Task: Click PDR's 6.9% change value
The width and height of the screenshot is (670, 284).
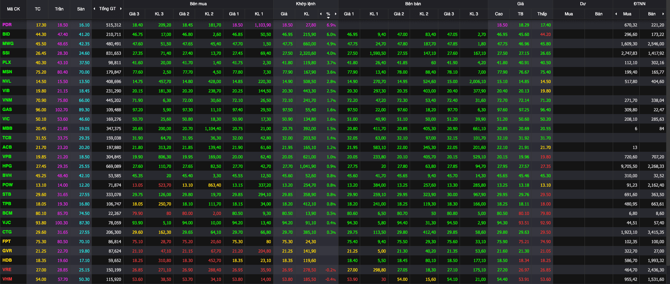Action: point(331,25)
